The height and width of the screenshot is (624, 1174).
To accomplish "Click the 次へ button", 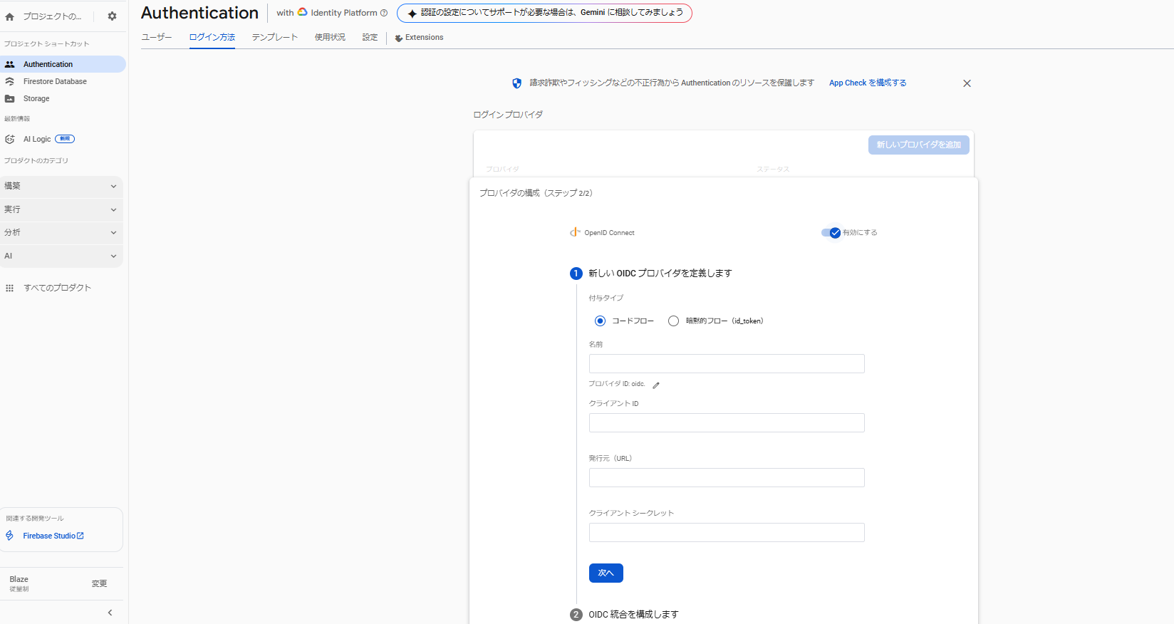I will (606, 573).
